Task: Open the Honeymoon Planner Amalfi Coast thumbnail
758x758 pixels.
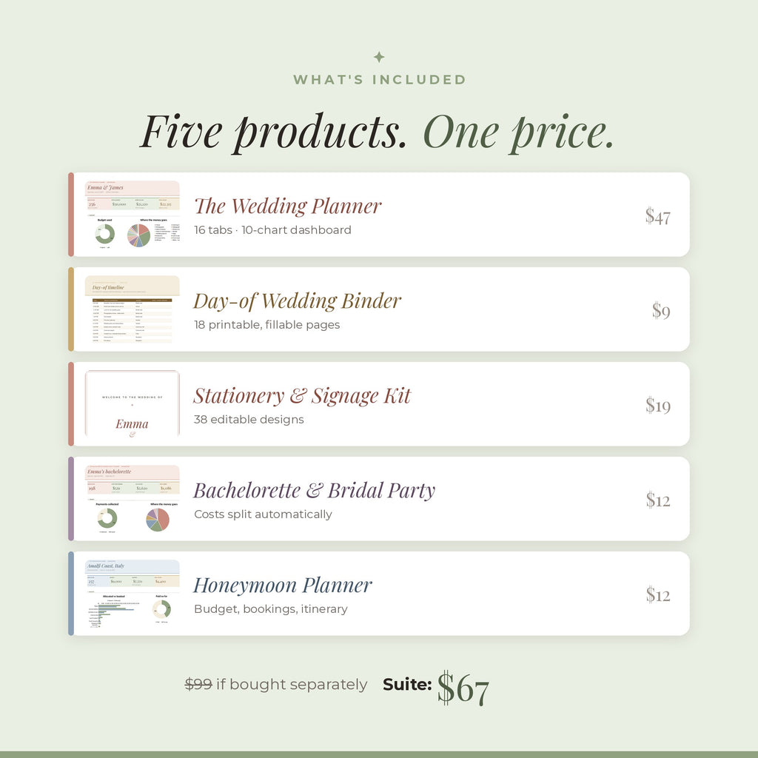Action: point(133,594)
